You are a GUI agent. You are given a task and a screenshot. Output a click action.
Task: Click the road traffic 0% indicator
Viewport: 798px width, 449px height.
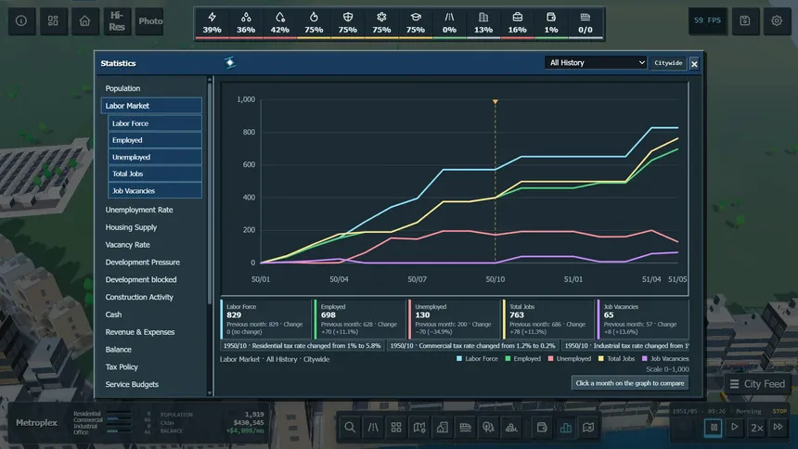tap(449, 23)
